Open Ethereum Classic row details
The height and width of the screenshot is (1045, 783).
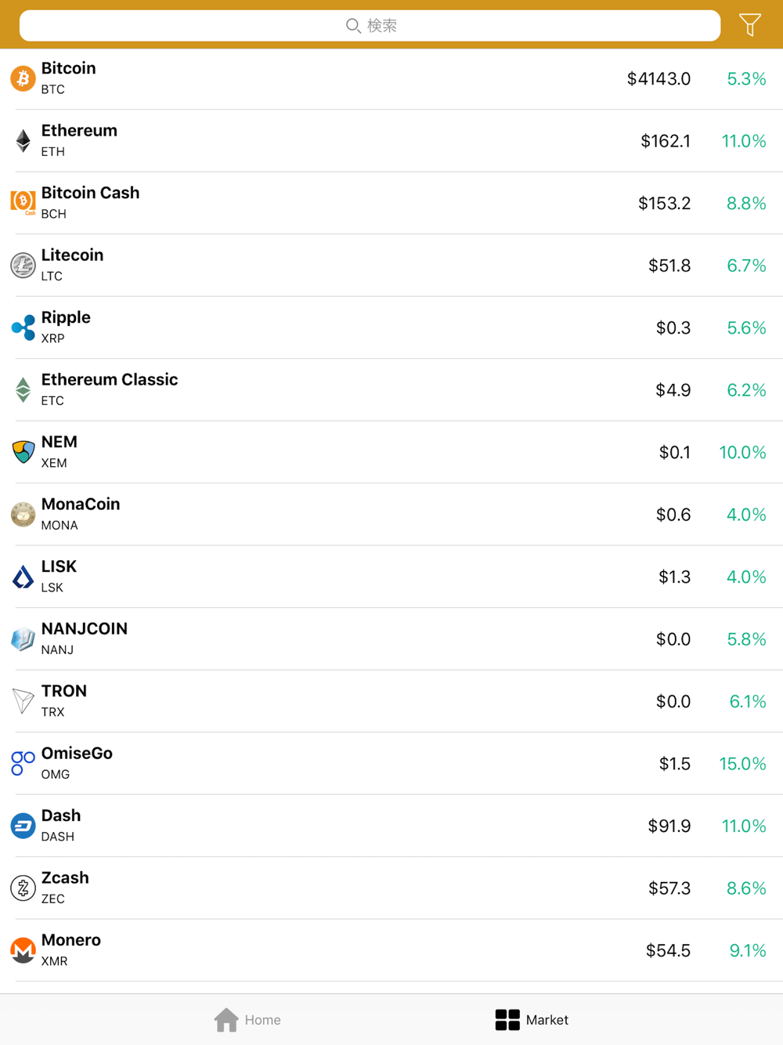click(x=391, y=390)
